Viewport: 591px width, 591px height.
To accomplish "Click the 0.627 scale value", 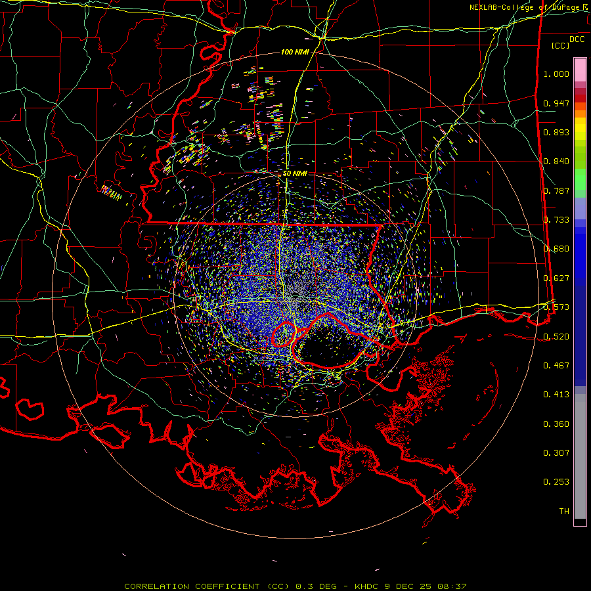I will [x=556, y=278].
